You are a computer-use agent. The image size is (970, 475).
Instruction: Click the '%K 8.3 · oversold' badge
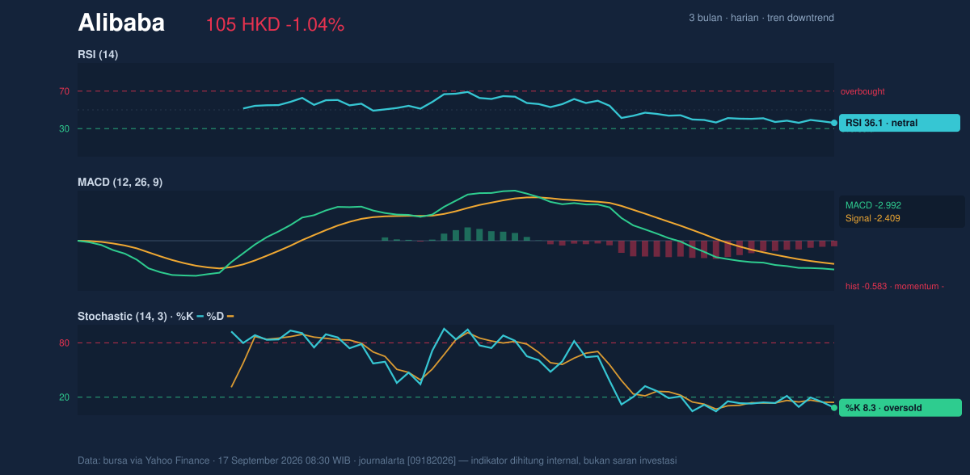coord(900,408)
